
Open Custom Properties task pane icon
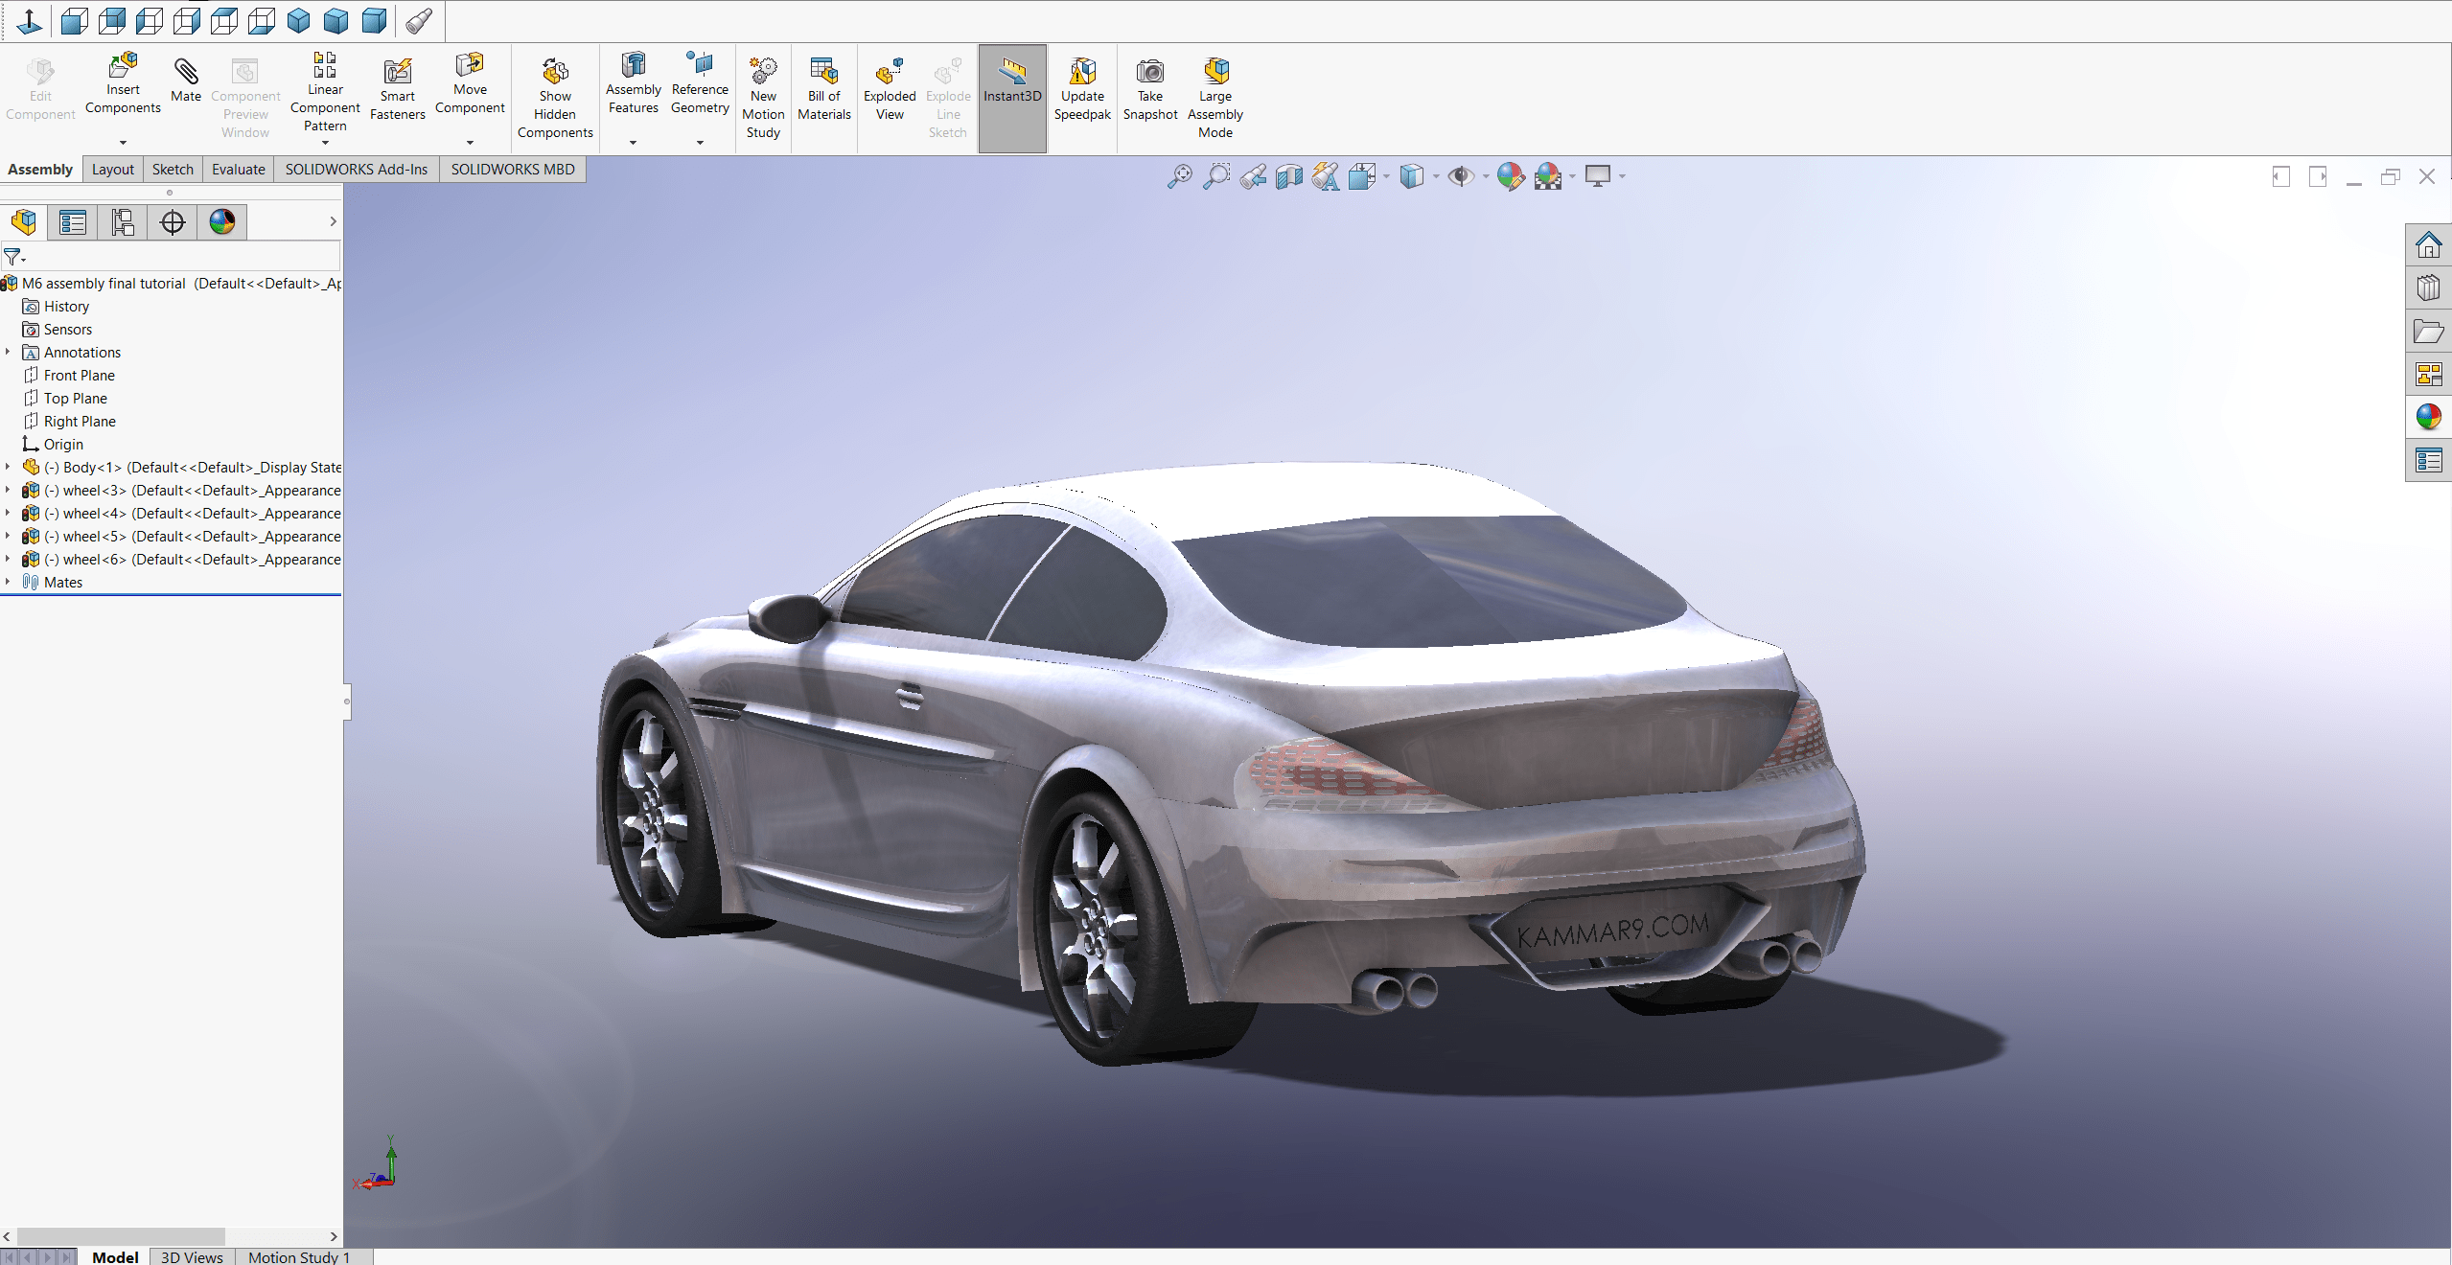tap(2428, 461)
